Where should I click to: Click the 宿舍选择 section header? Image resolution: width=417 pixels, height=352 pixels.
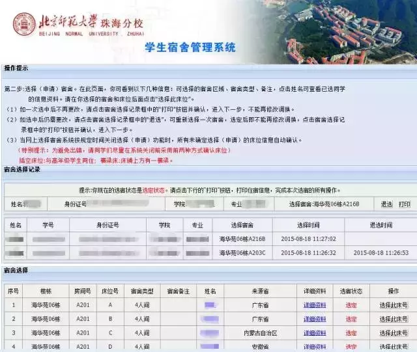click(16, 270)
